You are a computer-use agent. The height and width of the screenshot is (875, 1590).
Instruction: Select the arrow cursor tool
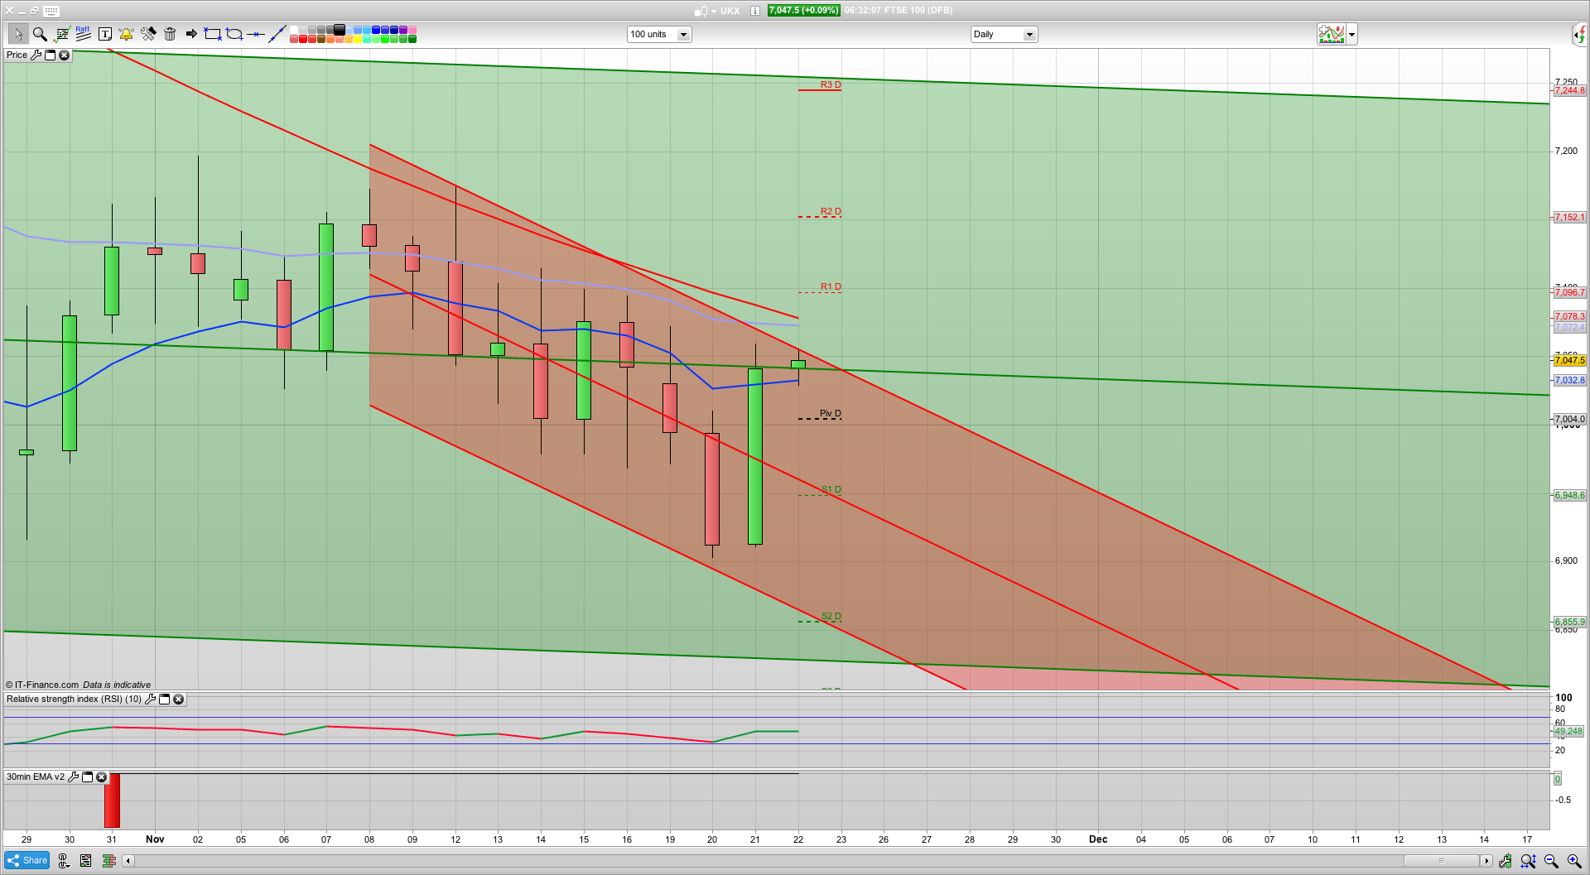click(x=18, y=34)
